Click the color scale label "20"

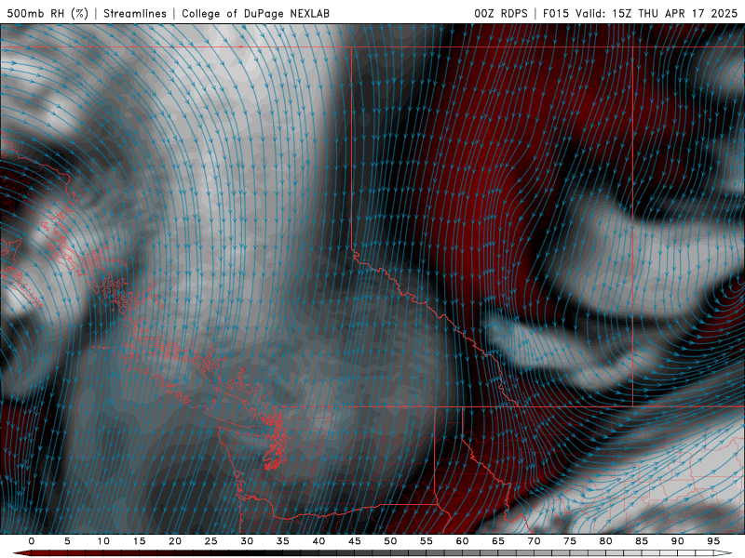point(175,541)
